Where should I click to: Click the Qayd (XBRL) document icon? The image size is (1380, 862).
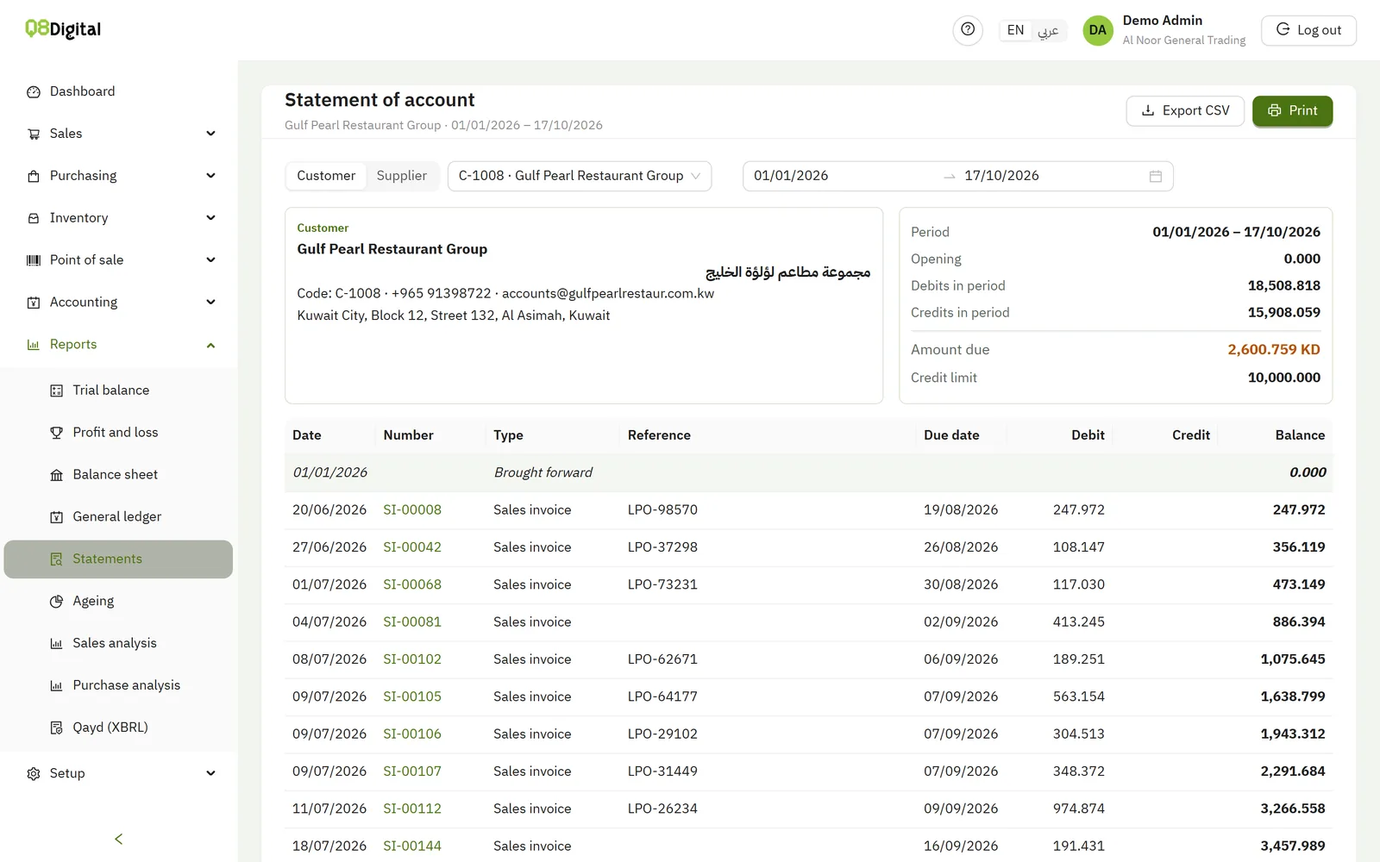coord(57,728)
